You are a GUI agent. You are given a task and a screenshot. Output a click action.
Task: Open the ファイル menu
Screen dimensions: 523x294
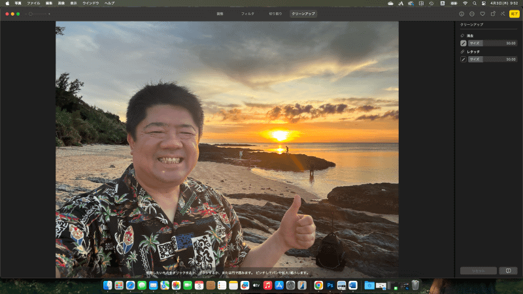pyautogui.click(x=33, y=3)
